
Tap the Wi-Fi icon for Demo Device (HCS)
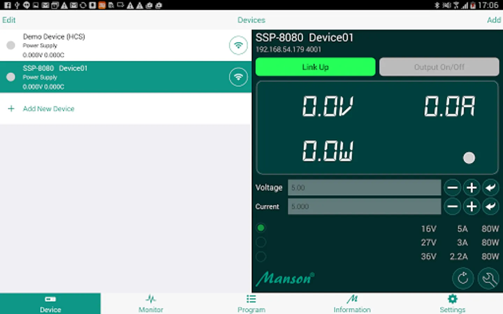pyautogui.click(x=238, y=45)
